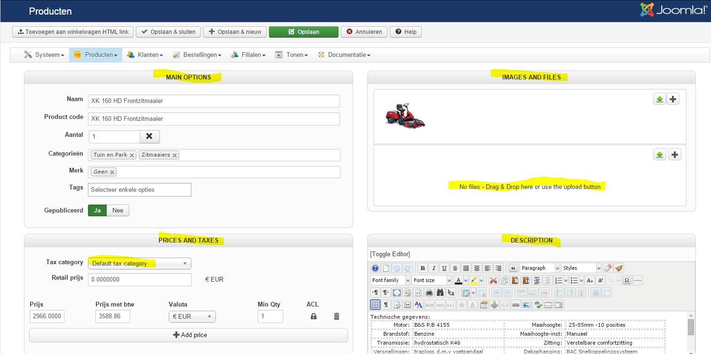The height and width of the screenshot is (354, 711).
Task: Open the Font size dropdown
Action: coord(432,280)
